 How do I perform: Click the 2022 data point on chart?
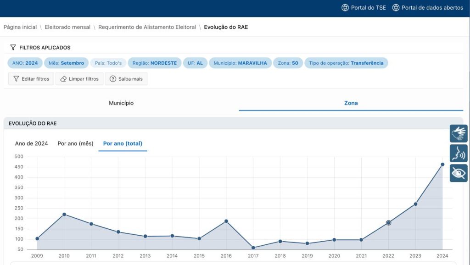[x=388, y=223]
